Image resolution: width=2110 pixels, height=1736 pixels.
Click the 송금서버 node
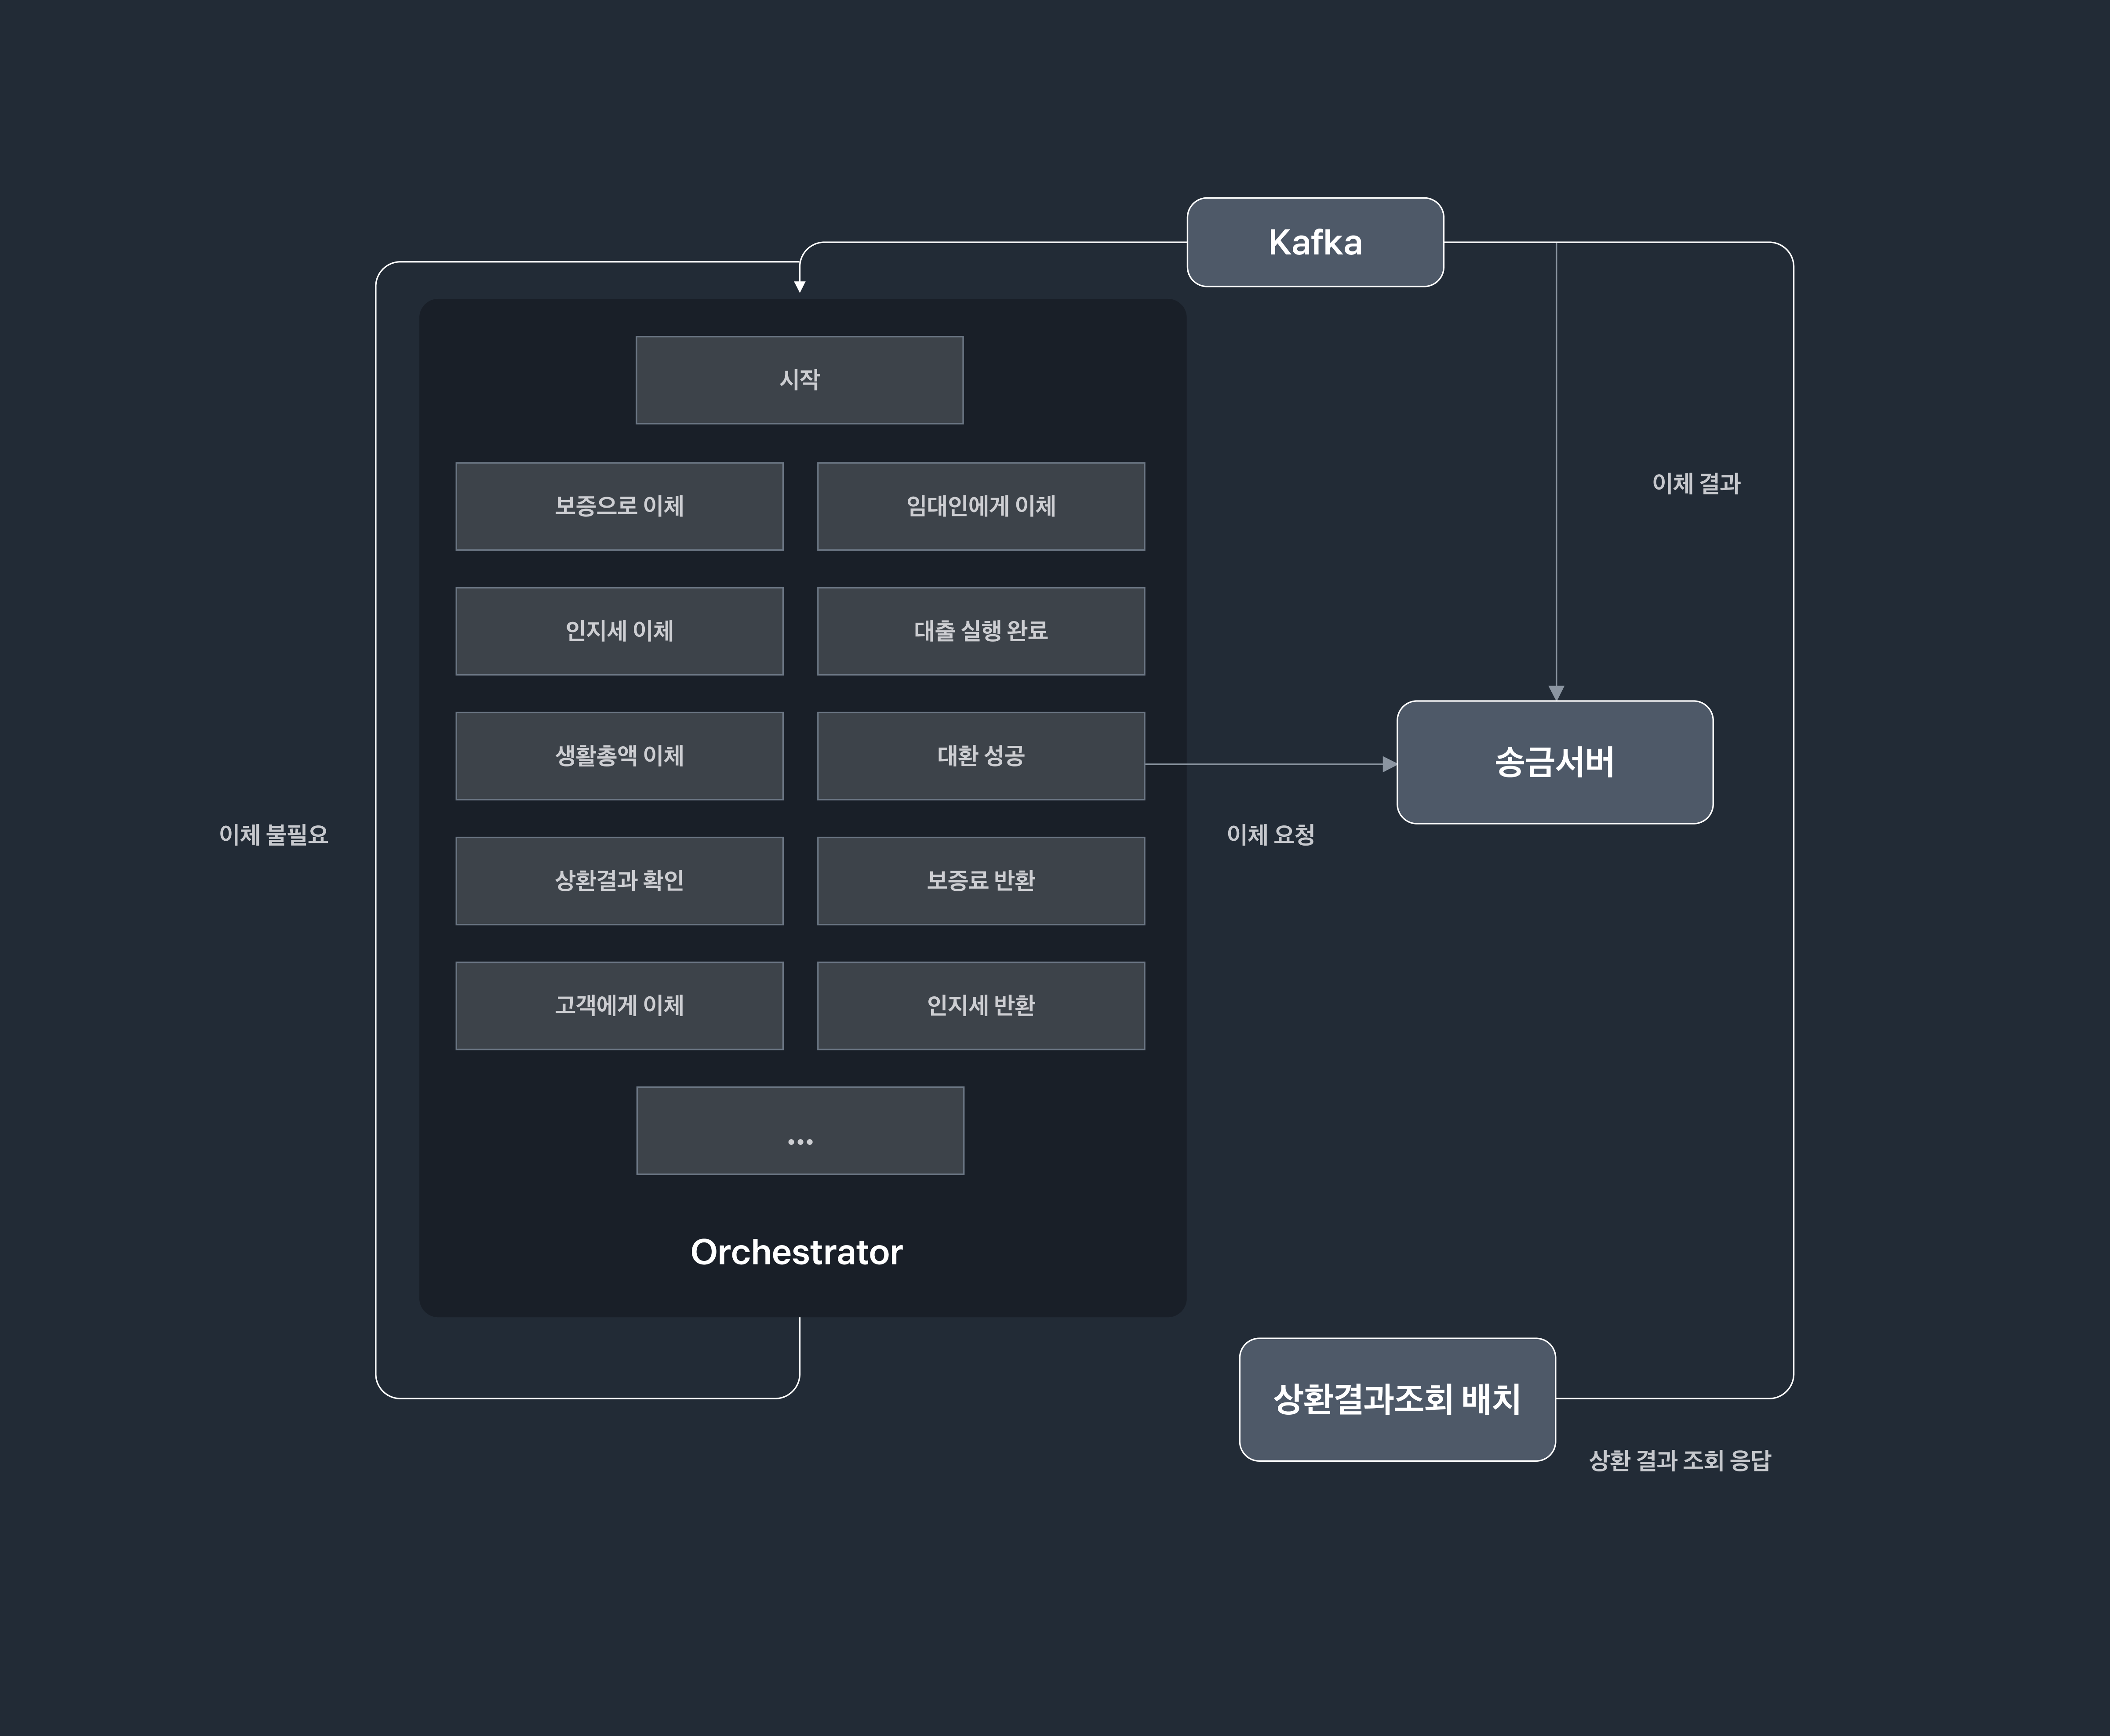click(1555, 762)
